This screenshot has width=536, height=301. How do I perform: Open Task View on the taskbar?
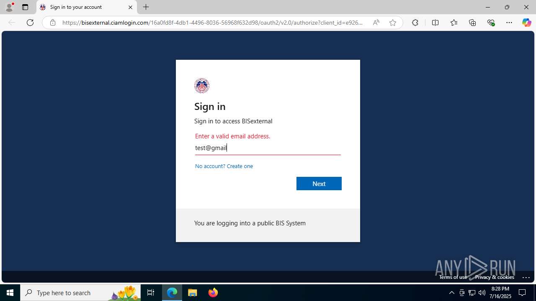click(151, 293)
